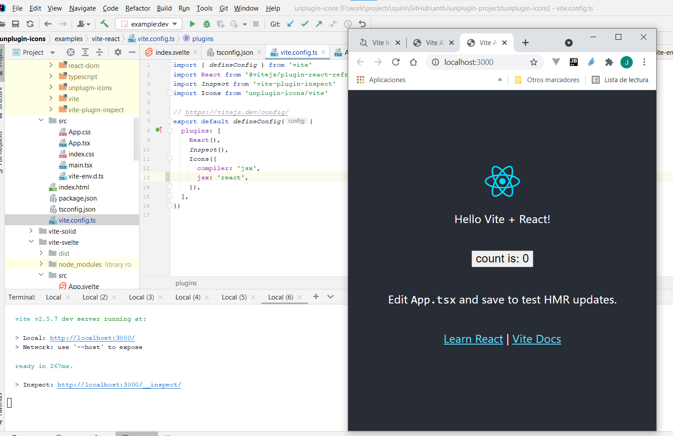Viewport: 673px width, 436px height.
Task: Follow the localhost:3000 link in the terminal
Action: click(x=92, y=337)
